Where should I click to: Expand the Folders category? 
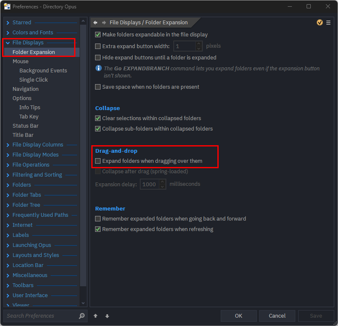[x=8, y=185]
